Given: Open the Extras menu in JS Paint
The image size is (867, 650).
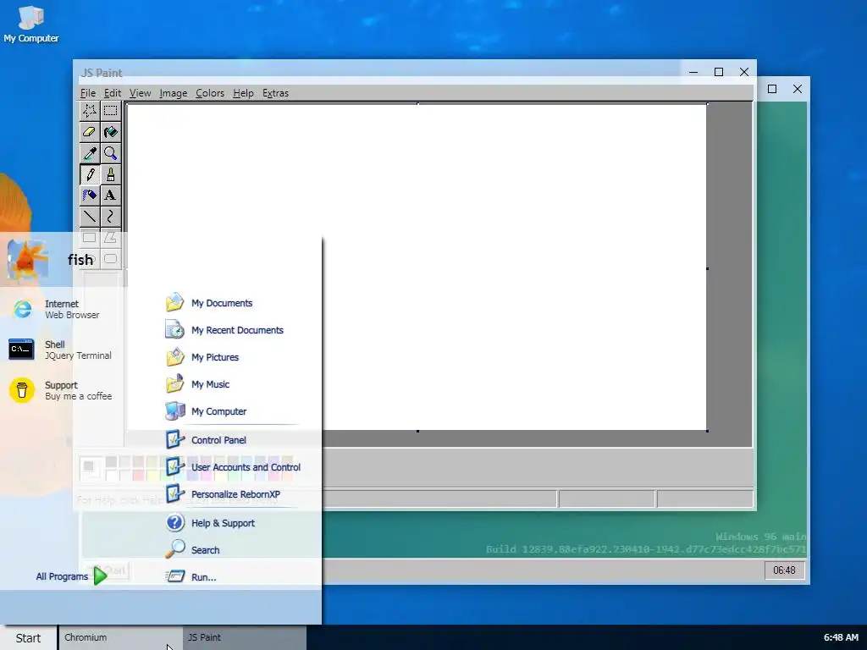Looking at the screenshot, I should coord(275,93).
